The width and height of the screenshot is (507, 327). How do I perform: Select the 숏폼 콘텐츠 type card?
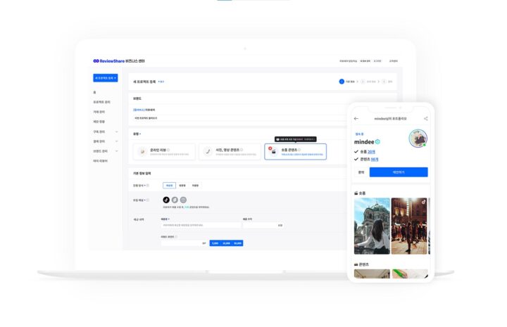(x=296, y=152)
